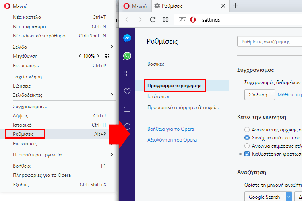
Task: Select Συγχρονισμός... menu entry
Action: click(58, 107)
